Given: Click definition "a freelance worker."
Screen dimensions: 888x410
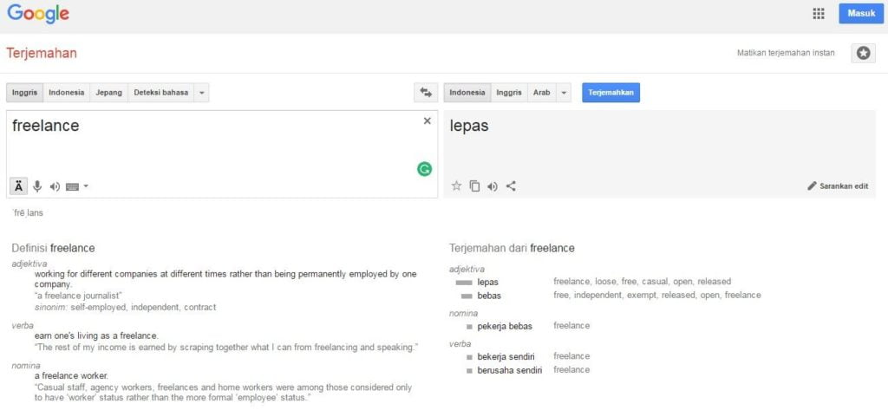Looking at the screenshot, I should (71, 375).
